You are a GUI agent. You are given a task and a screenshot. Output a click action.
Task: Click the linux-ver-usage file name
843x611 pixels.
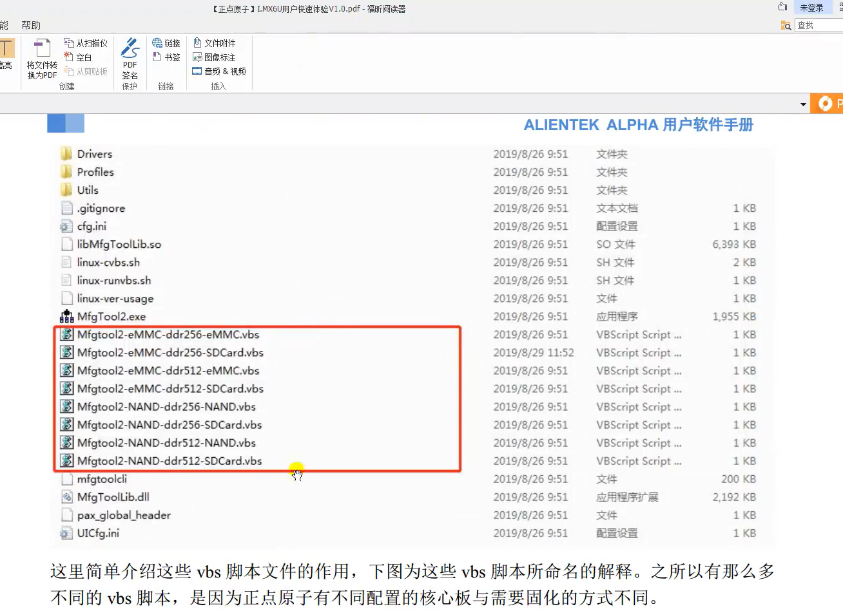[x=115, y=298]
